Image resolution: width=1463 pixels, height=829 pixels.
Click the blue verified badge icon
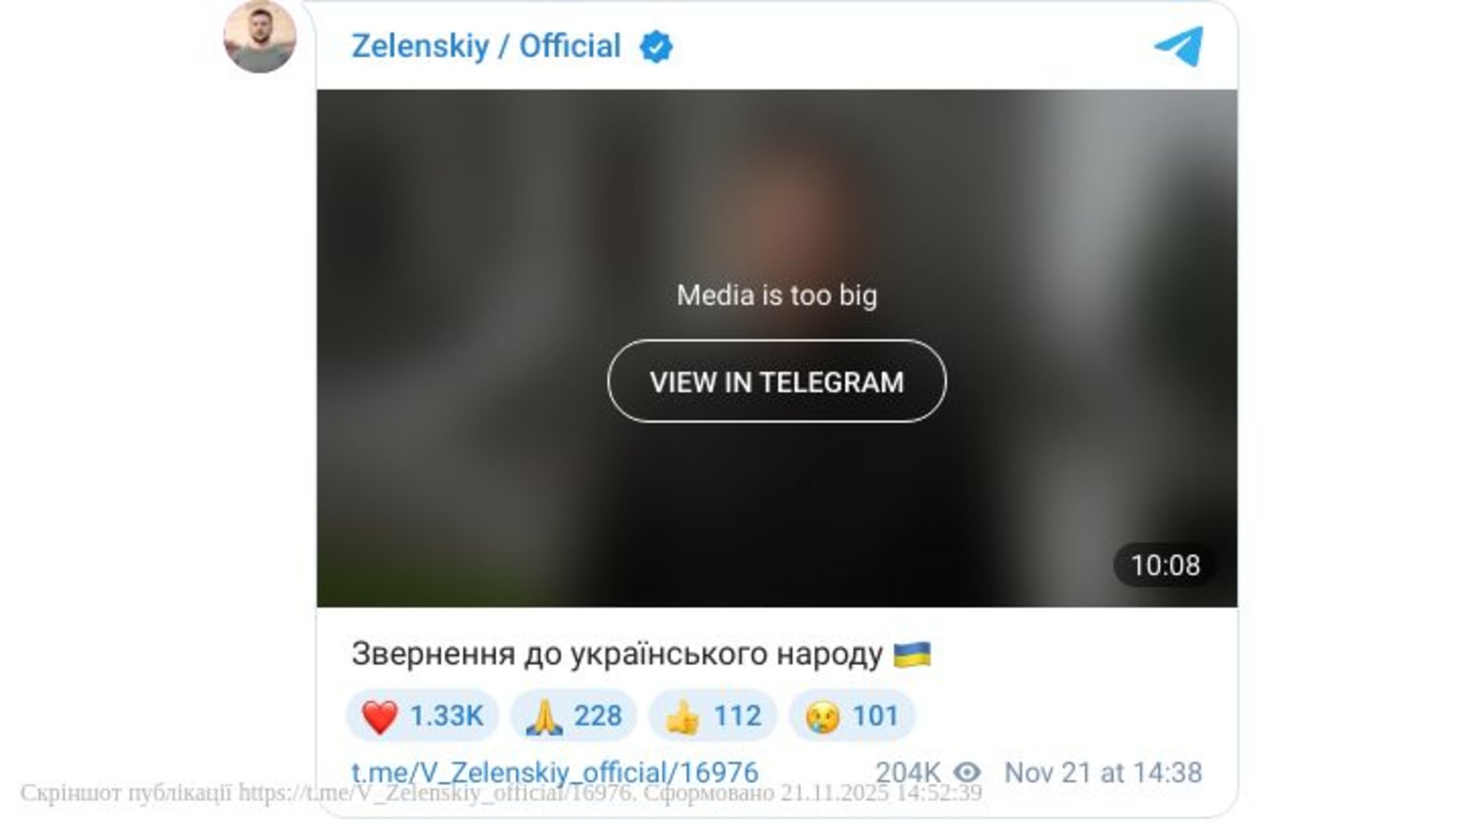[x=655, y=46]
